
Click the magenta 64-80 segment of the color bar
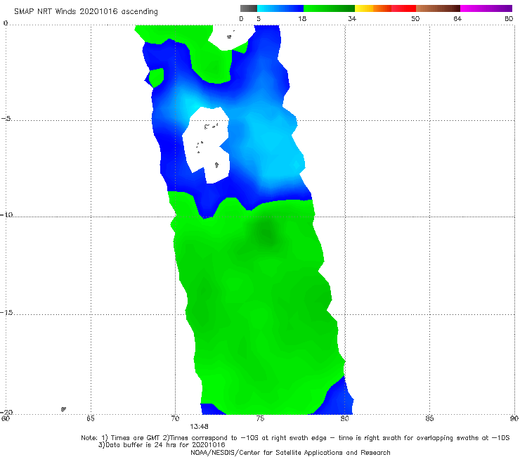[486, 8]
